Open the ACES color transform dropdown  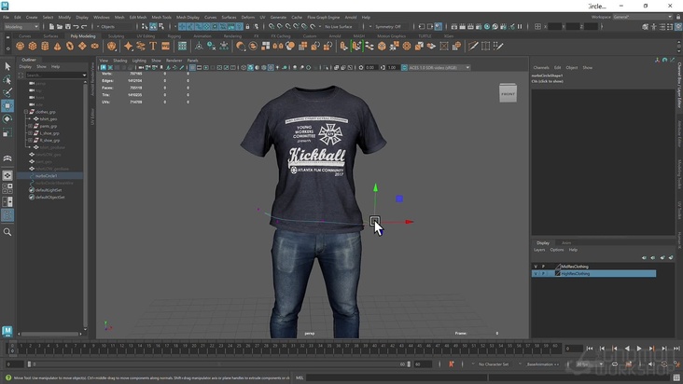click(x=436, y=67)
